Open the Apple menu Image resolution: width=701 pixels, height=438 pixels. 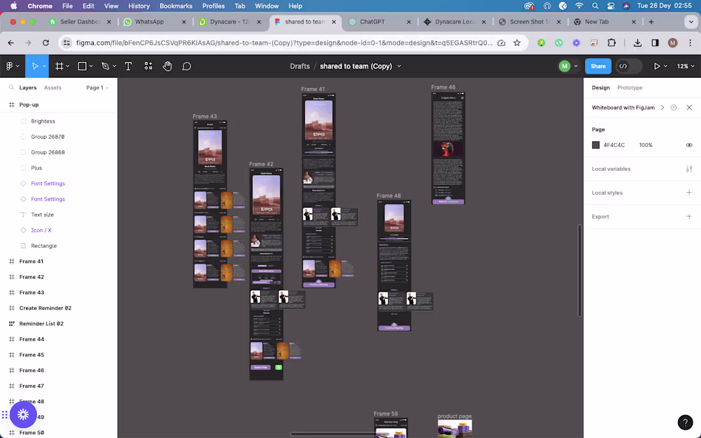[x=13, y=6]
